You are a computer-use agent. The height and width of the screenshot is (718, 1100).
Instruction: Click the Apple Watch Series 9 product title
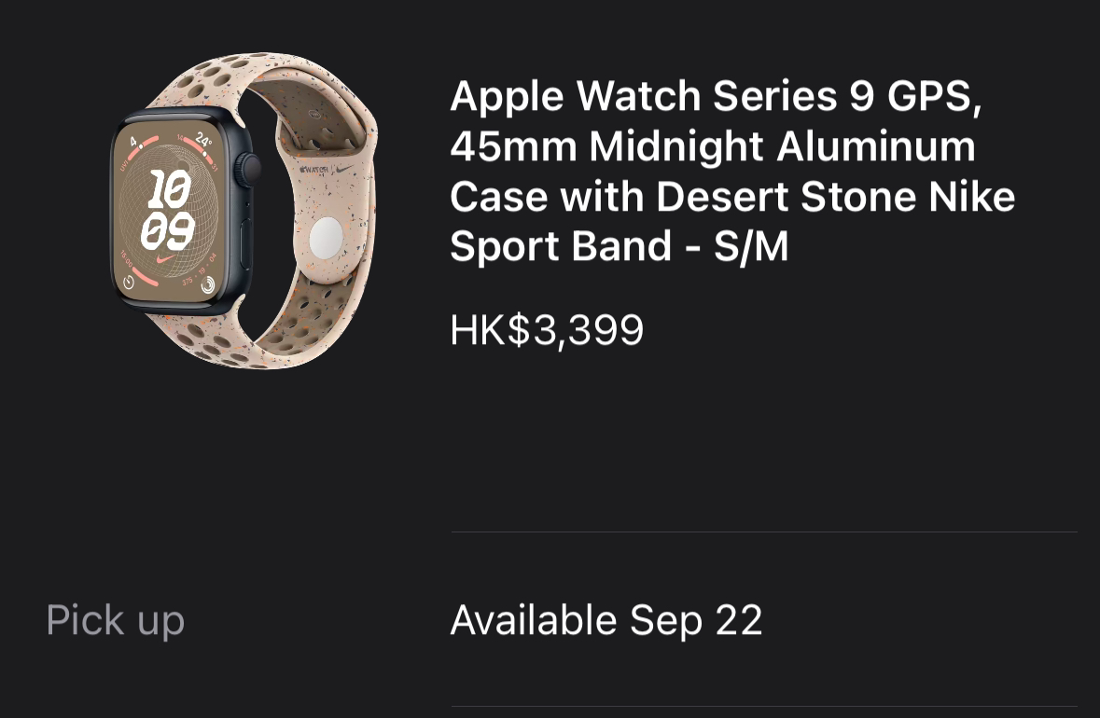(x=732, y=171)
